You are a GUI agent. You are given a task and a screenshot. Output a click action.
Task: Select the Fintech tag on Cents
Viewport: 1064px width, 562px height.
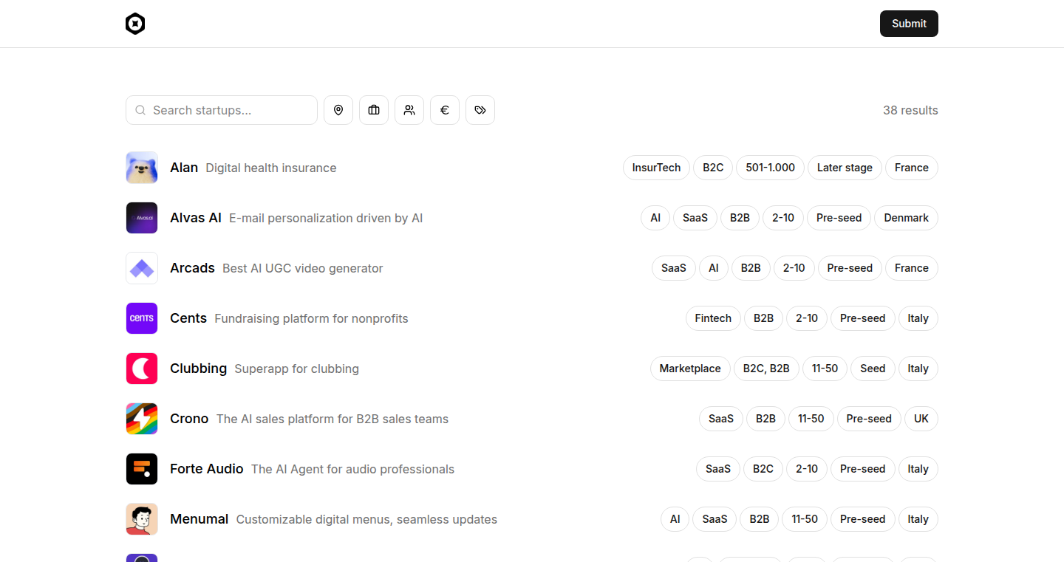(713, 318)
